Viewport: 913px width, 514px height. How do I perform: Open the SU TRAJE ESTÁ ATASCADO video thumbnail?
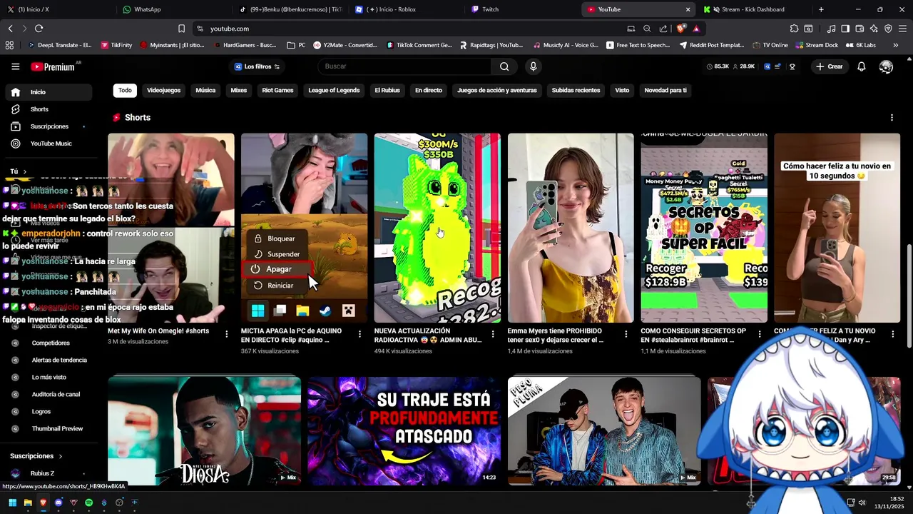pyautogui.click(x=404, y=431)
